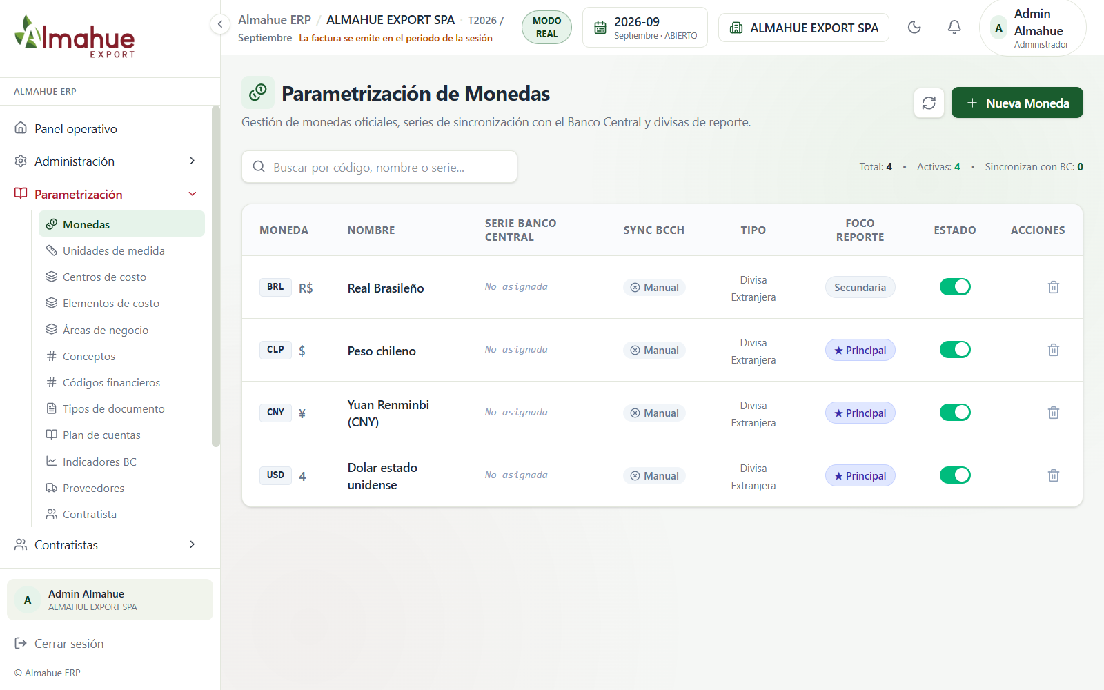Click Cerrar sesión to log out
This screenshot has height=690, width=1104.
[x=69, y=644]
